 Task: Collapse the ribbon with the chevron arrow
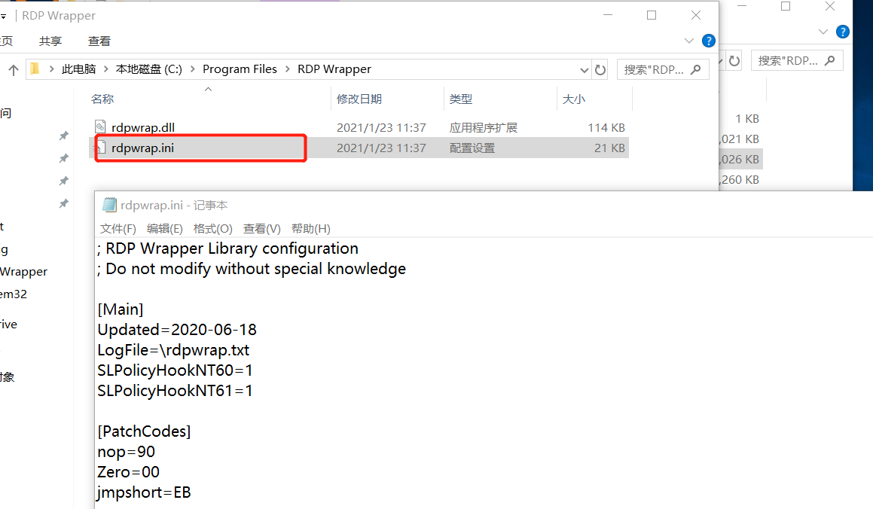point(689,41)
